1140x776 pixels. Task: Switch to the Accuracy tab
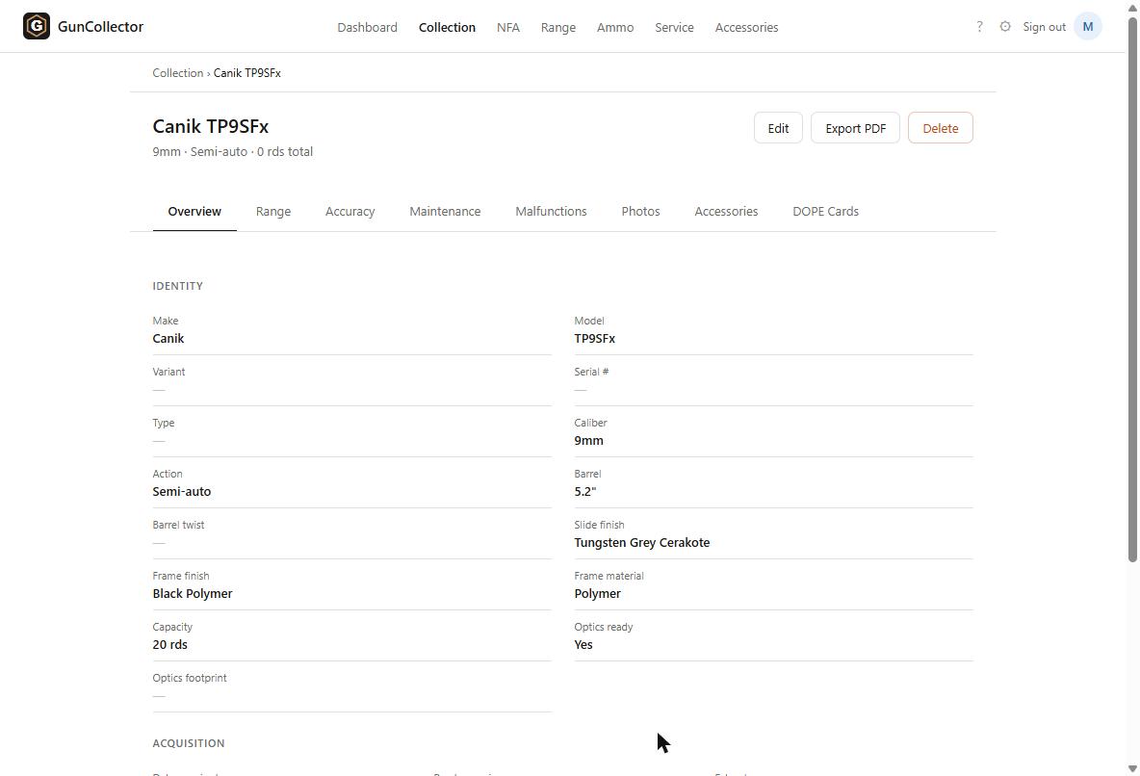pos(350,211)
